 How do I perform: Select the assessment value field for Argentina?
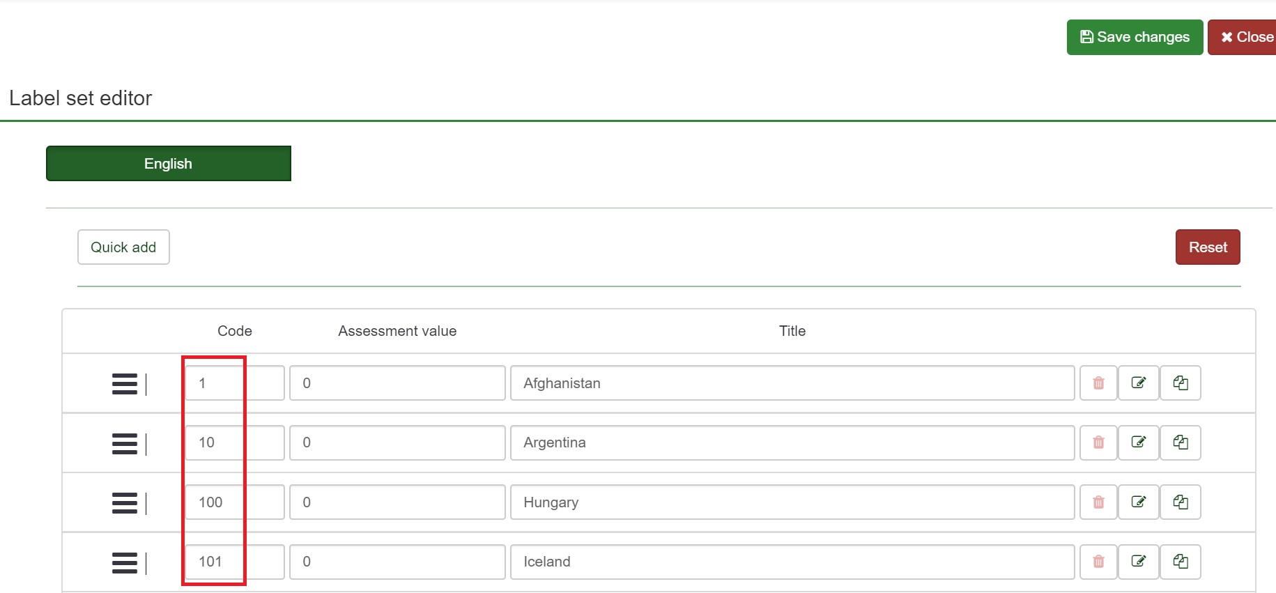(x=397, y=442)
